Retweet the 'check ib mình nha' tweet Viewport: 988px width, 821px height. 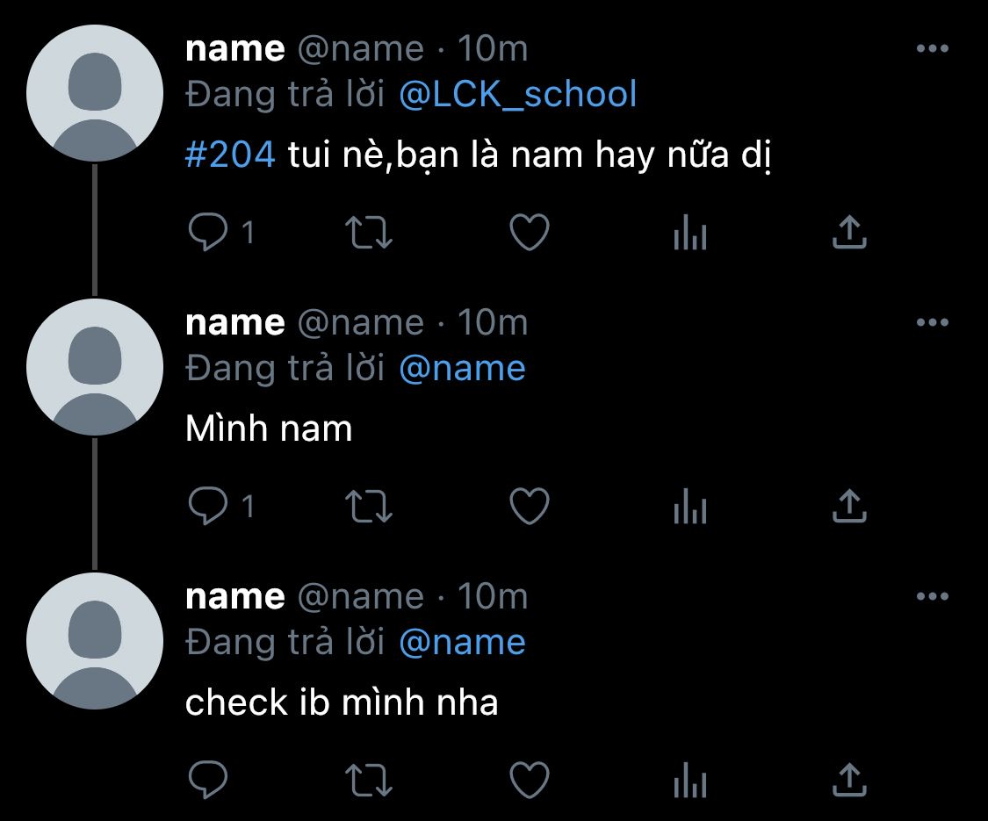click(x=369, y=781)
